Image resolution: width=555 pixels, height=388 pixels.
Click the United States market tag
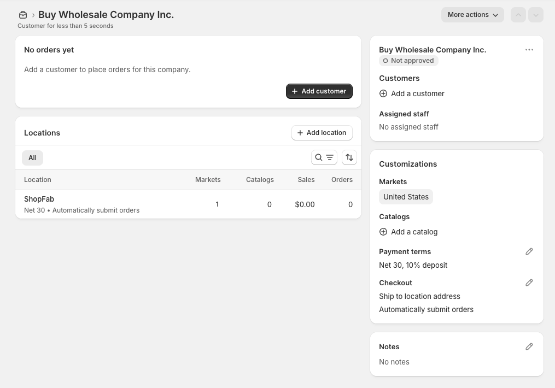(406, 196)
